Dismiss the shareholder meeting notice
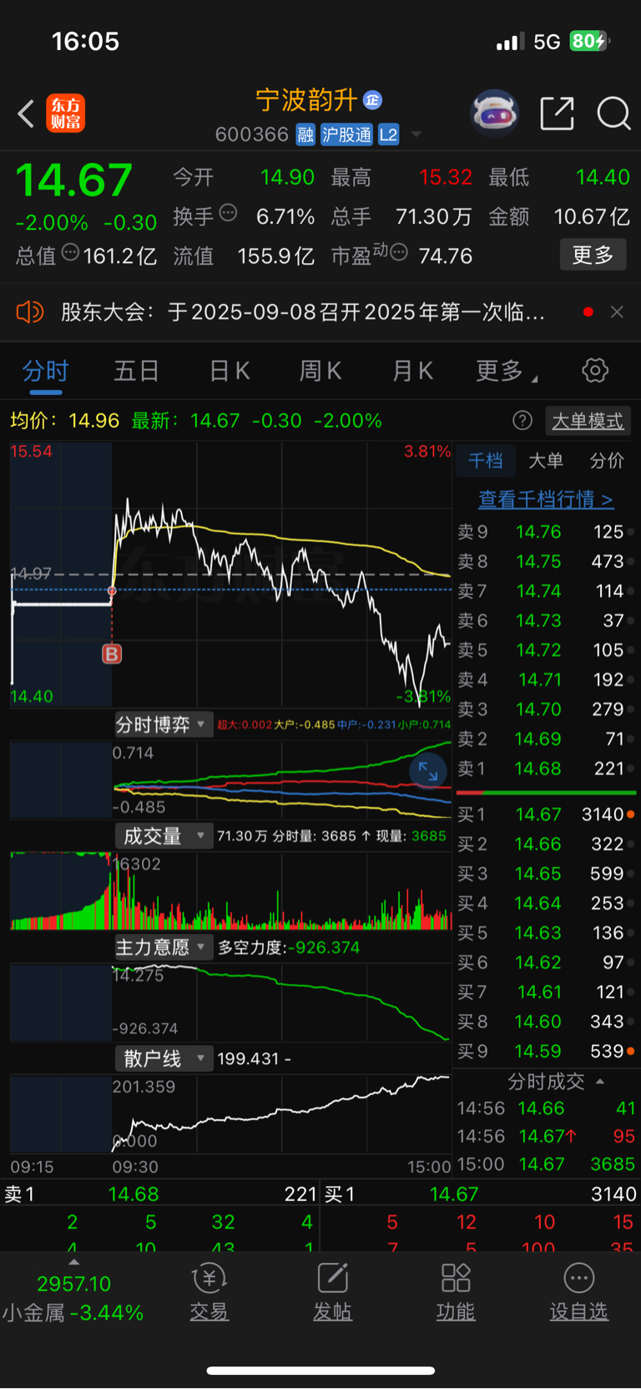The height and width of the screenshot is (1389, 641). tap(617, 312)
